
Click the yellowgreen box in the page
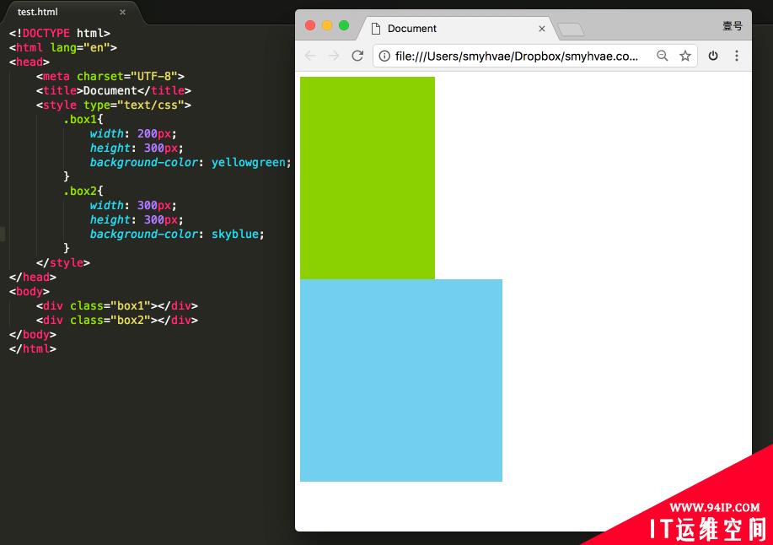pos(368,177)
